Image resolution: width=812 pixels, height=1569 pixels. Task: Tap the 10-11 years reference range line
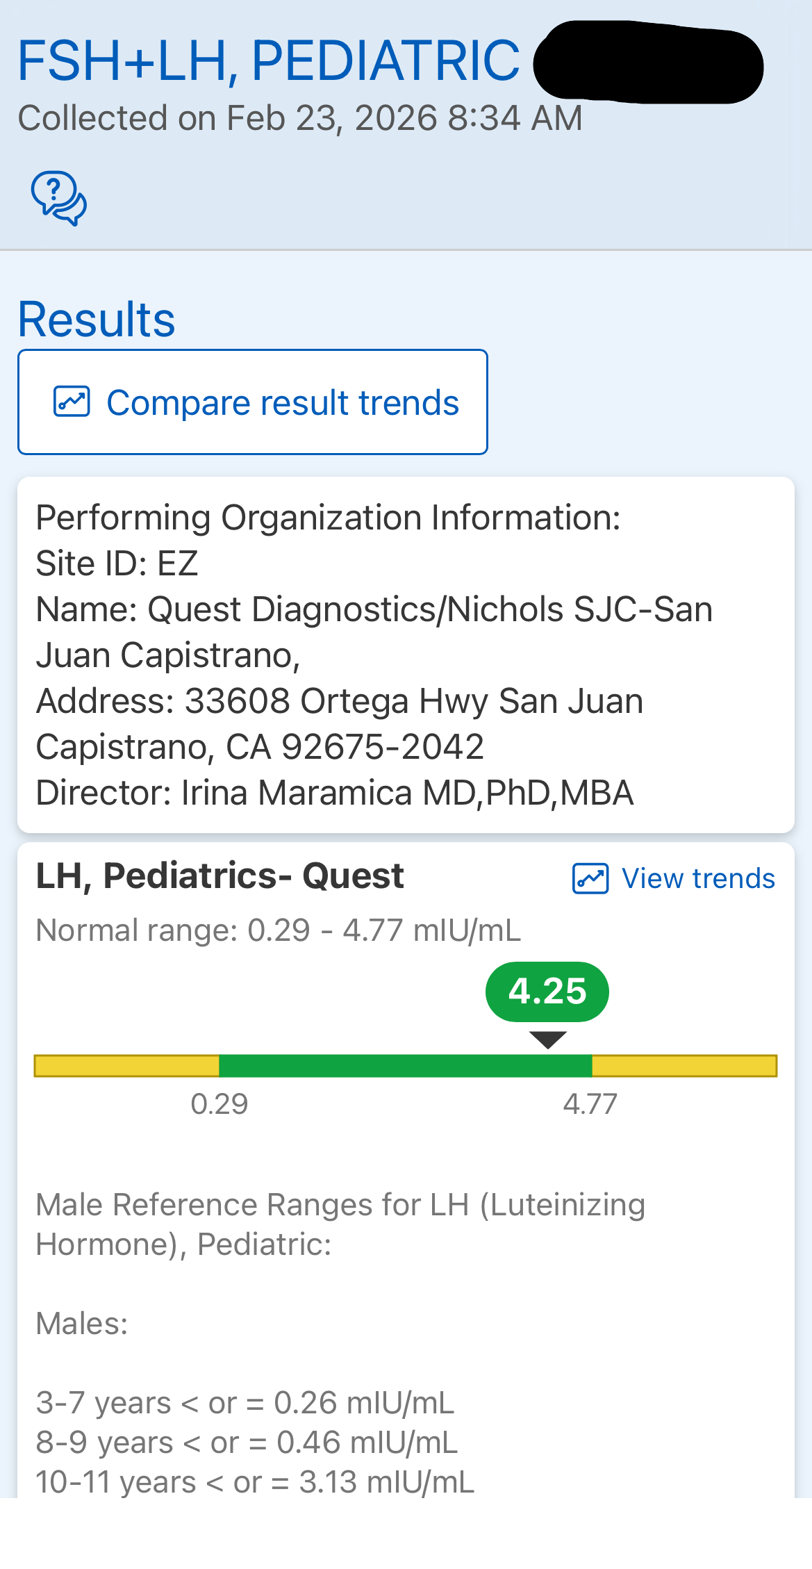click(255, 1482)
